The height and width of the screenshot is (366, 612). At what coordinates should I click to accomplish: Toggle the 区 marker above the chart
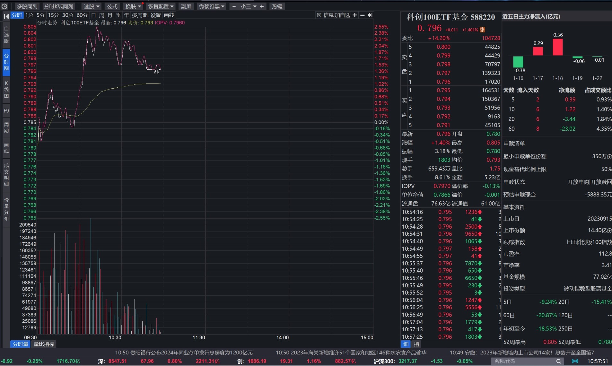319,15
